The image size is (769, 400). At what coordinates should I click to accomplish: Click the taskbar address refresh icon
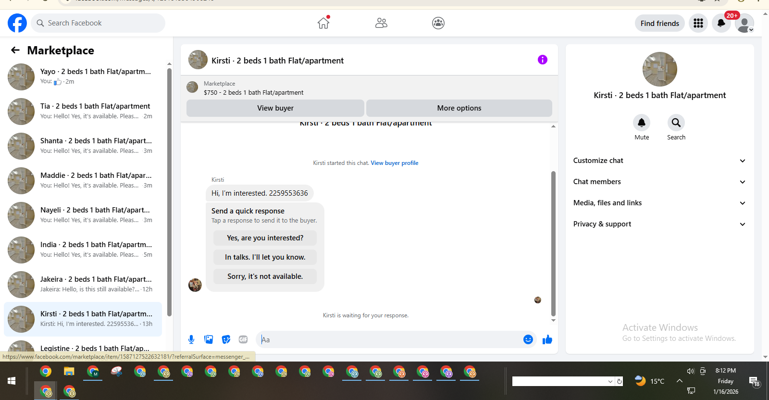[620, 381]
